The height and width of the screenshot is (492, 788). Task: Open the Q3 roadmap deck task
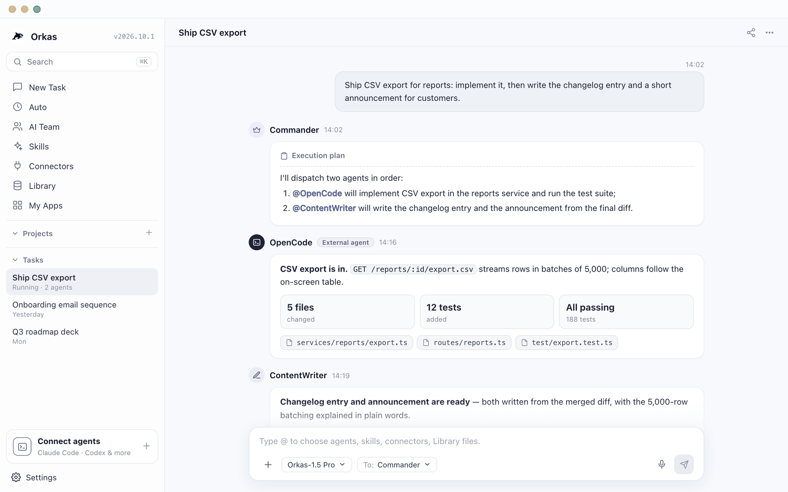82,336
